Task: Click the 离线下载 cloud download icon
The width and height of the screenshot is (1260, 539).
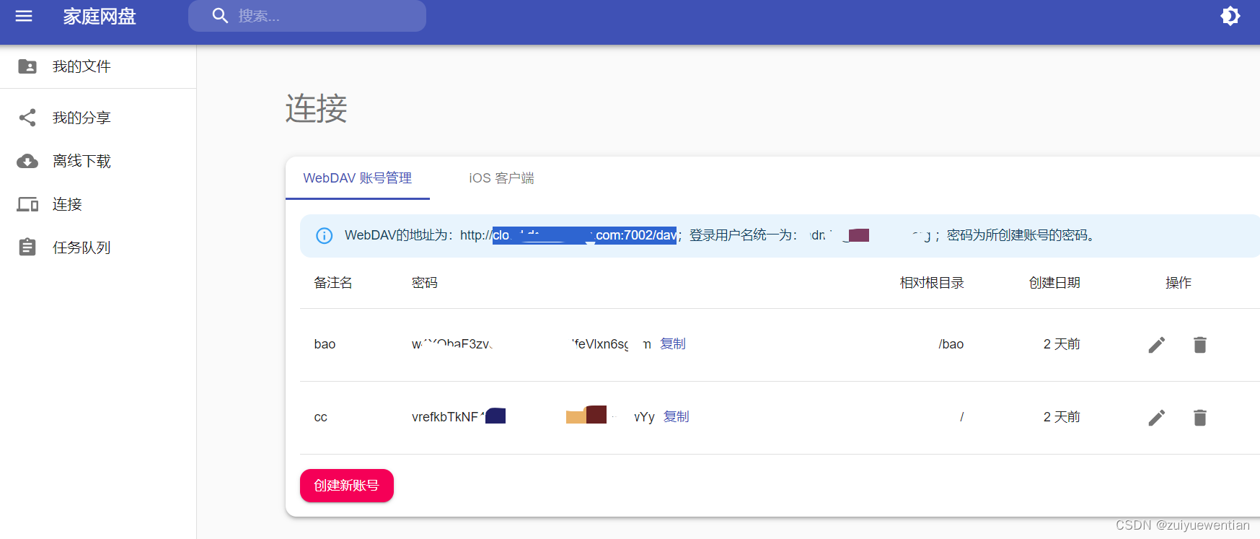Action: 27,161
